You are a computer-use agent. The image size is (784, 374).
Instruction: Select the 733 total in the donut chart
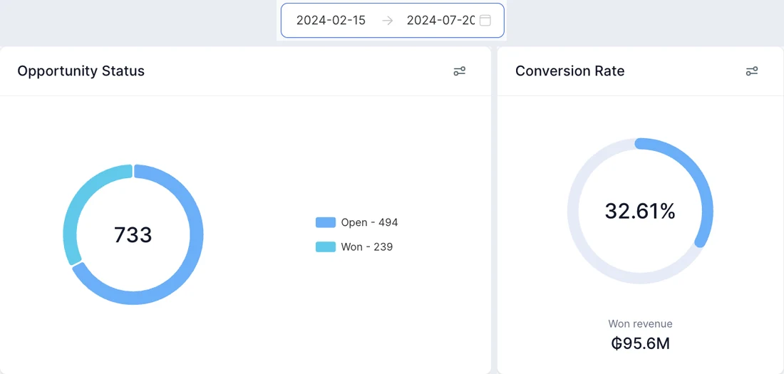[x=133, y=235]
